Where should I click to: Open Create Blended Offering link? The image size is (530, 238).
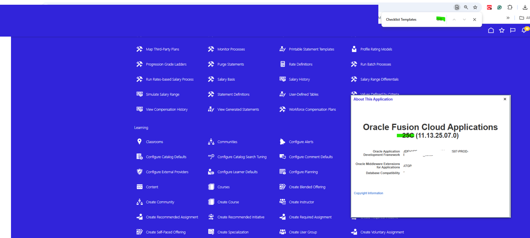coord(307,187)
